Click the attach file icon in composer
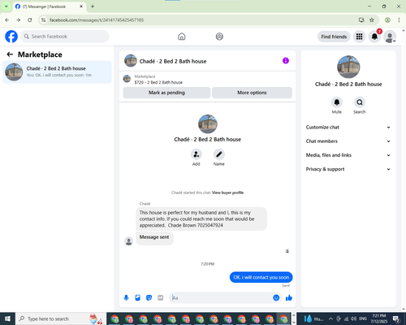This screenshot has height=325, width=406. click(137, 298)
